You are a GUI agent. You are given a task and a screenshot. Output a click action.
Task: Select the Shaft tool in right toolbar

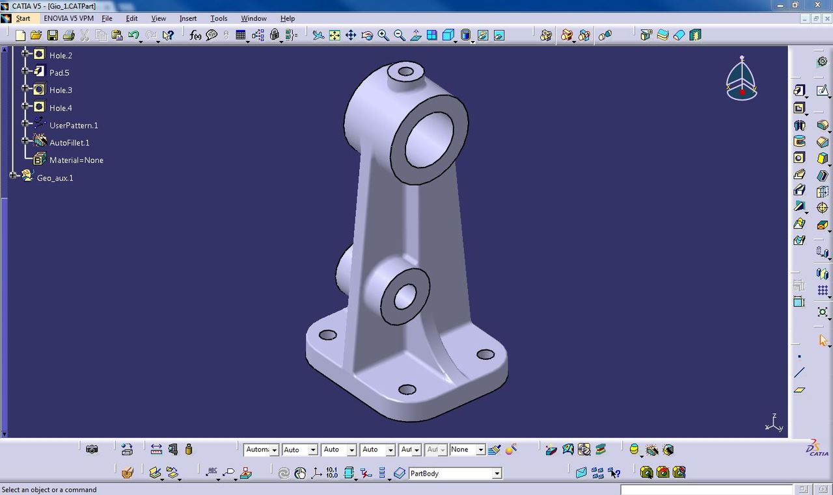[x=799, y=125]
